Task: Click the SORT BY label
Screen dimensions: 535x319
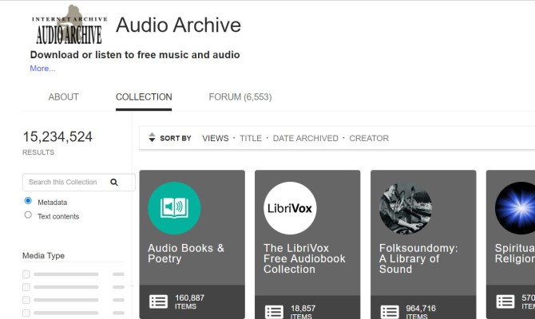Action: pyautogui.click(x=176, y=139)
